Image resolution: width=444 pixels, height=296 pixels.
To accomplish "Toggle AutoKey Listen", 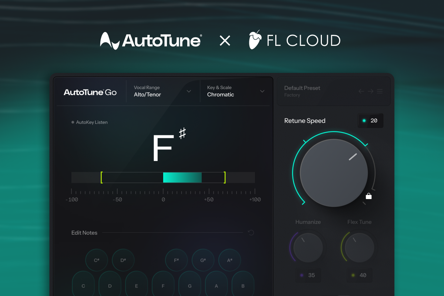I will click(90, 122).
